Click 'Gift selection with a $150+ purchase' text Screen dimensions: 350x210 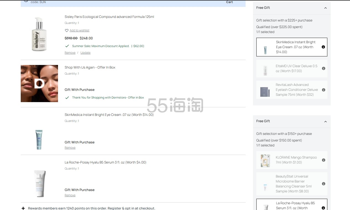click(x=284, y=134)
